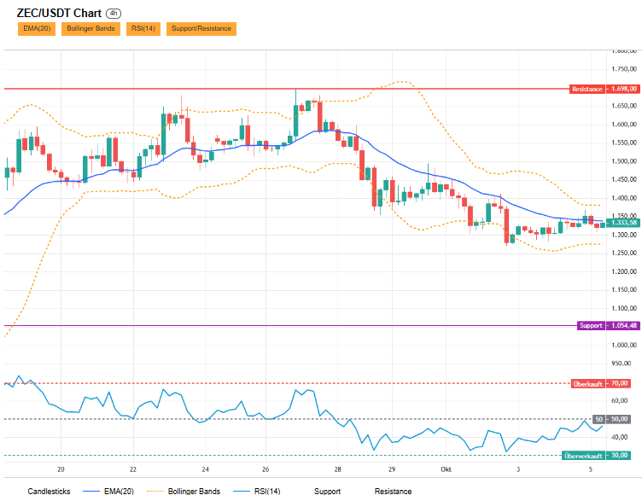Click price axis label 1.100,00
This screenshot has height=495, width=642.
[x=624, y=308]
